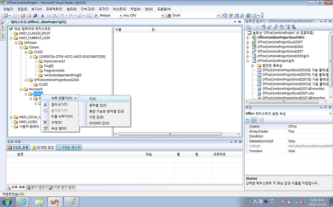Viewport: 333px width, 207px height.
Task: Click the Save icon in the toolbar
Action: (x=29, y=16)
